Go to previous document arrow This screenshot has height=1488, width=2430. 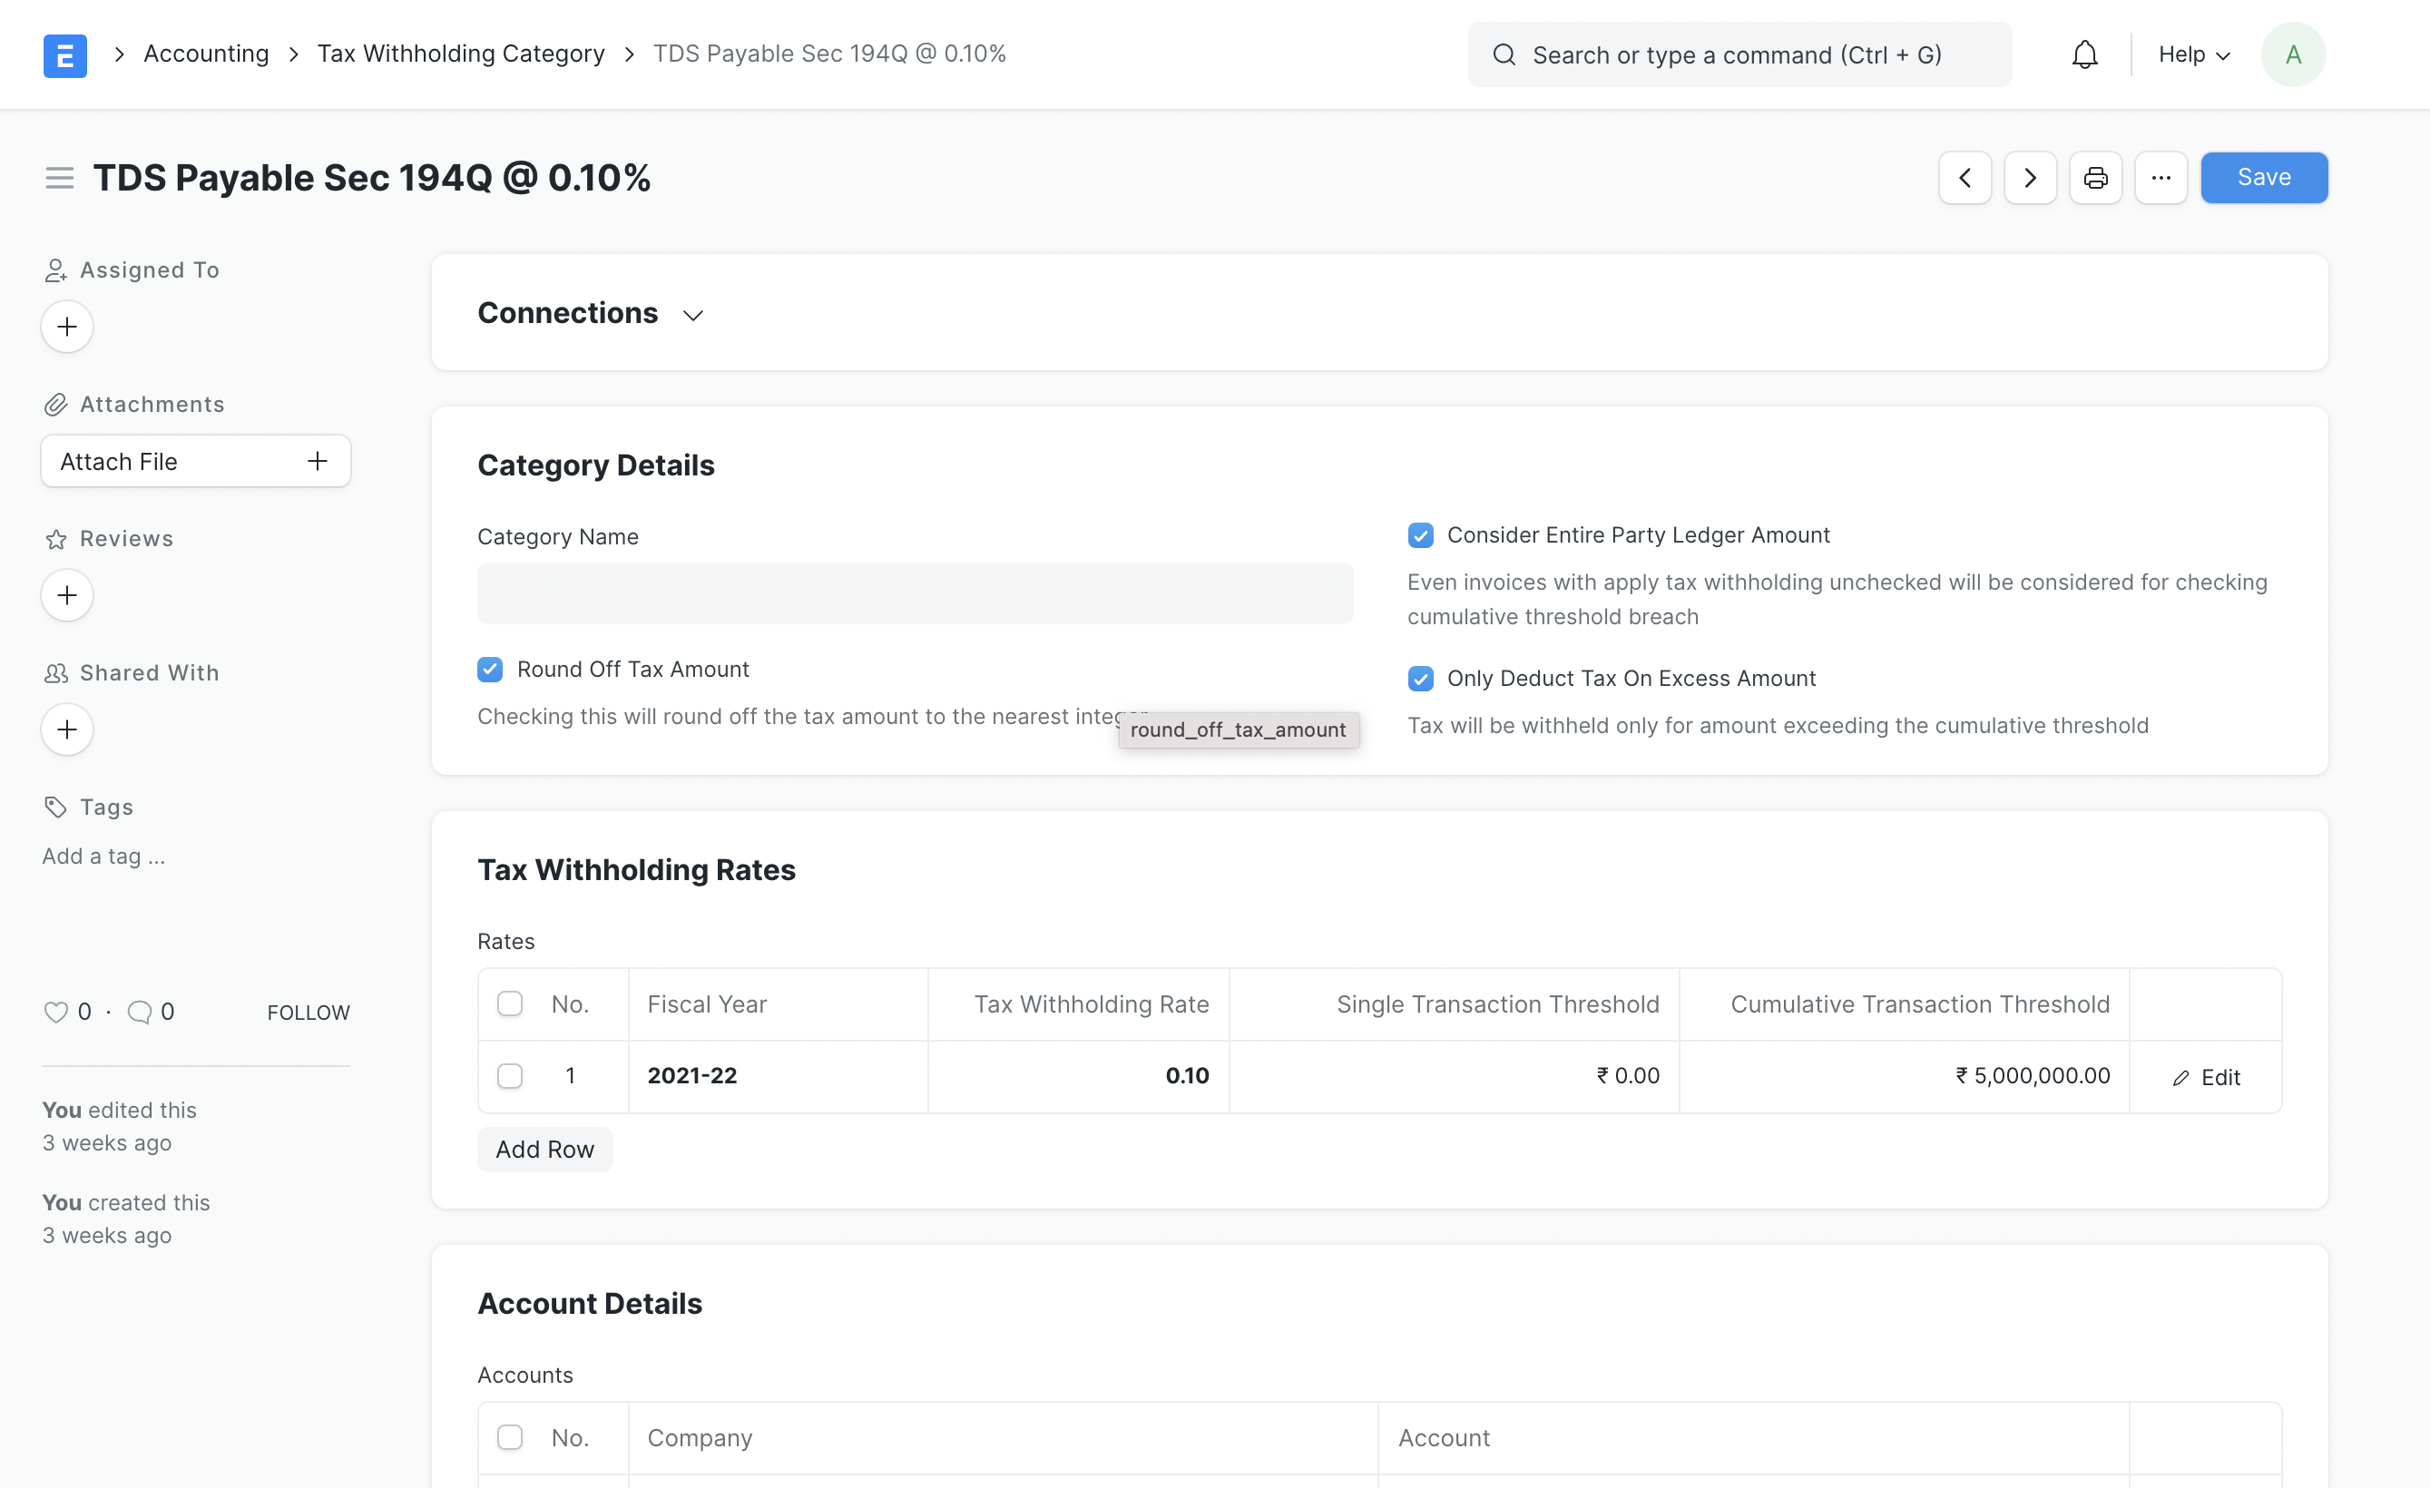(1965, 178)
